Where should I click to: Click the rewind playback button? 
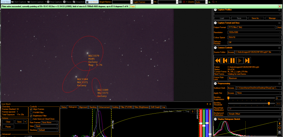point(218,60)
